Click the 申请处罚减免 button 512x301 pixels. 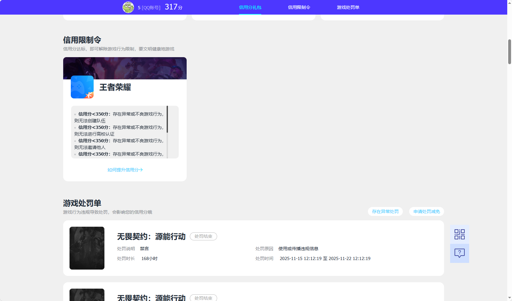pyautogui.click(x=426, y=211)
